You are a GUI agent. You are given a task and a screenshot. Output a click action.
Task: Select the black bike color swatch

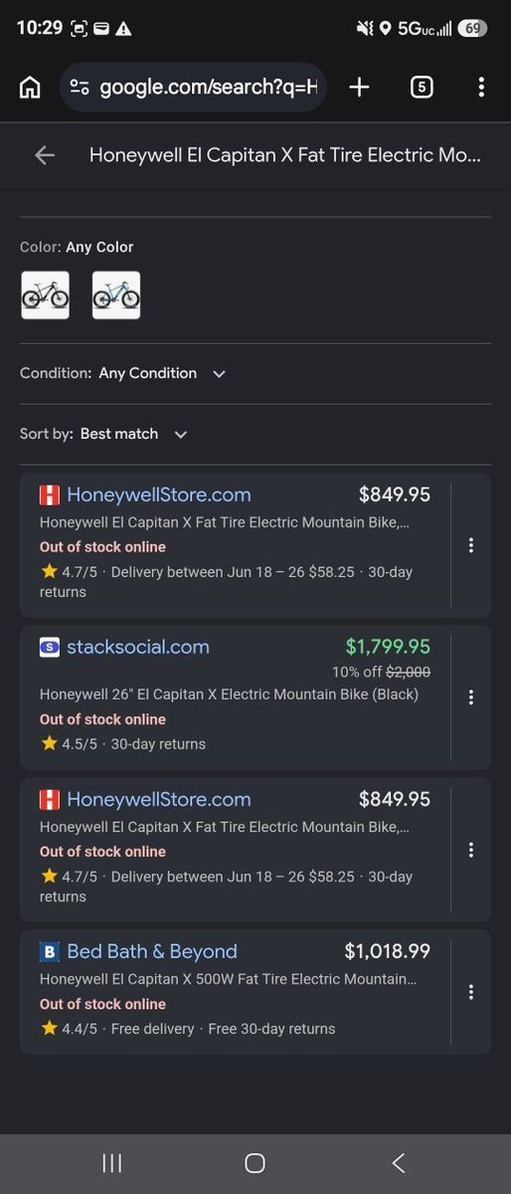click(x=46, y=296)
